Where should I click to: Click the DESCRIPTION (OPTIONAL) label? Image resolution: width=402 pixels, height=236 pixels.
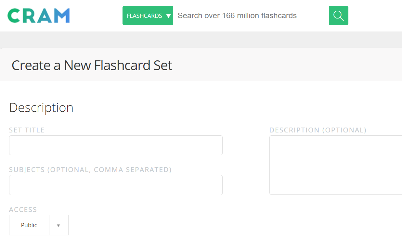[318, 130]
